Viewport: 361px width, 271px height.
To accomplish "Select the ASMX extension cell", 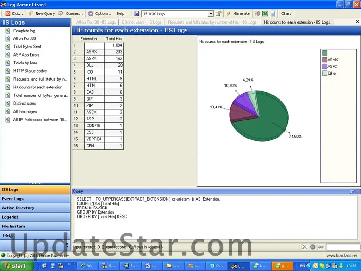I will click(94, 52).
